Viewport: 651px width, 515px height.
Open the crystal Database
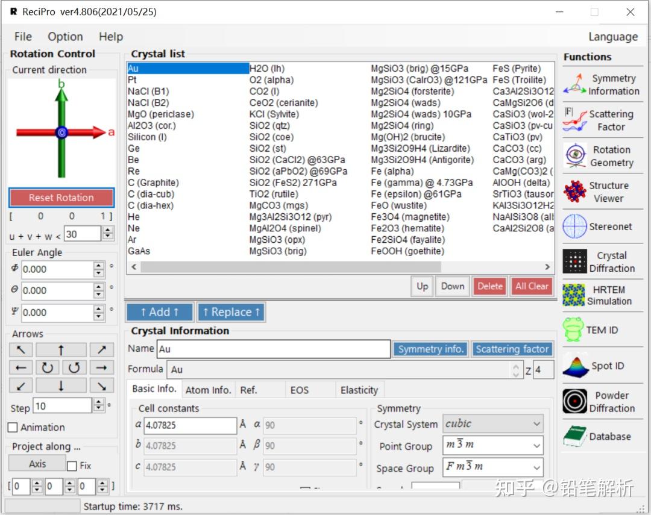pos(602,436)
